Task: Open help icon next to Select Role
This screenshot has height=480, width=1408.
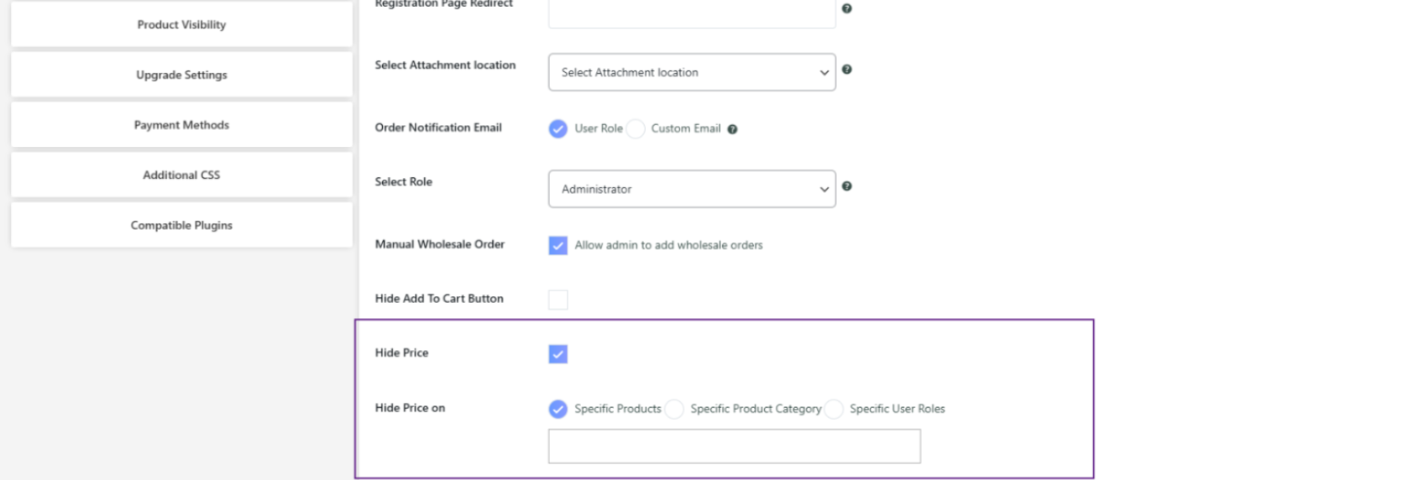Action: [x=846, y=186]
